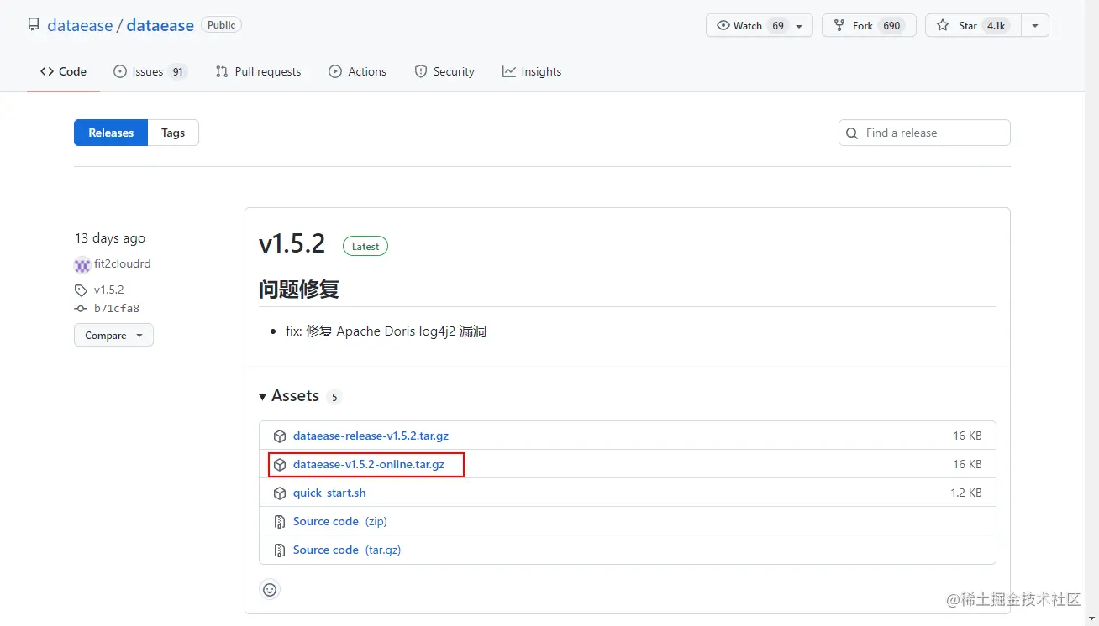Viewport: 1099px width, 626px height.
Task: Click the Insights graph icon
Action: click(x=509, y=71)
